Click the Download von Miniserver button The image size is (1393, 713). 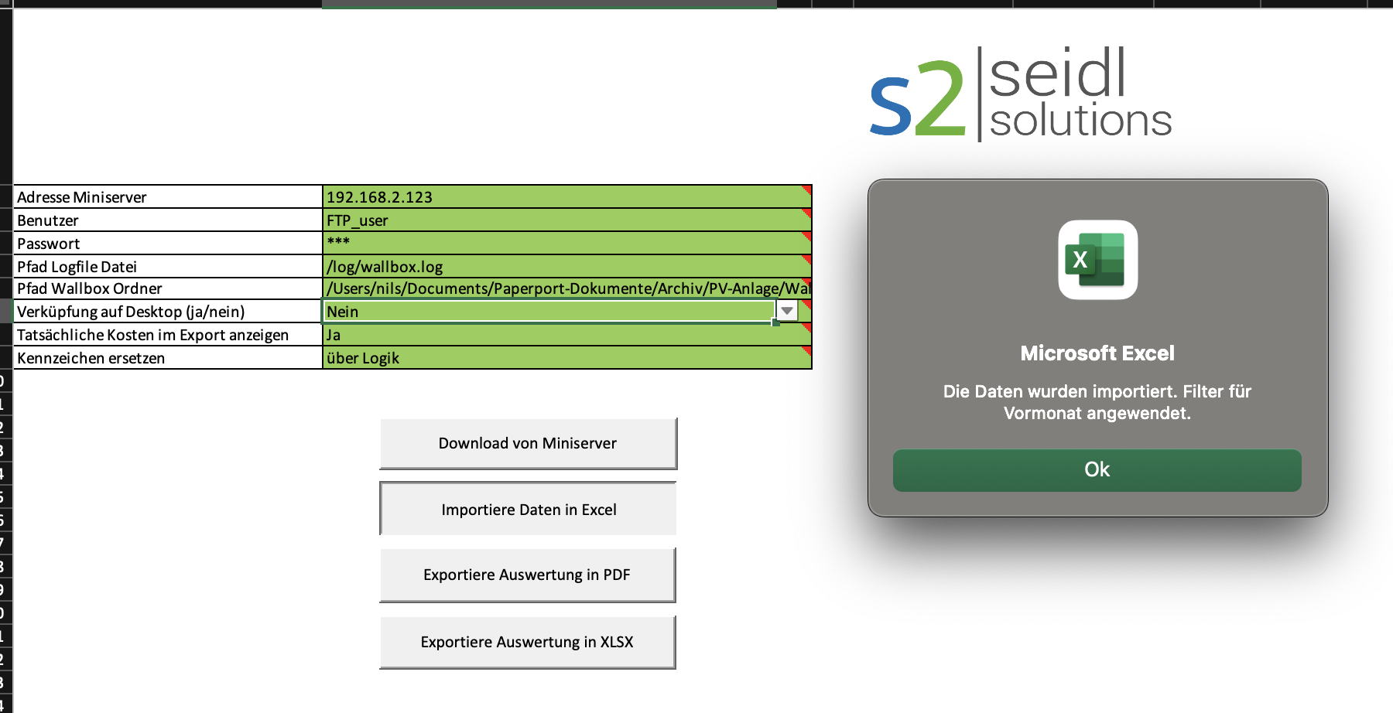(528, 443)
